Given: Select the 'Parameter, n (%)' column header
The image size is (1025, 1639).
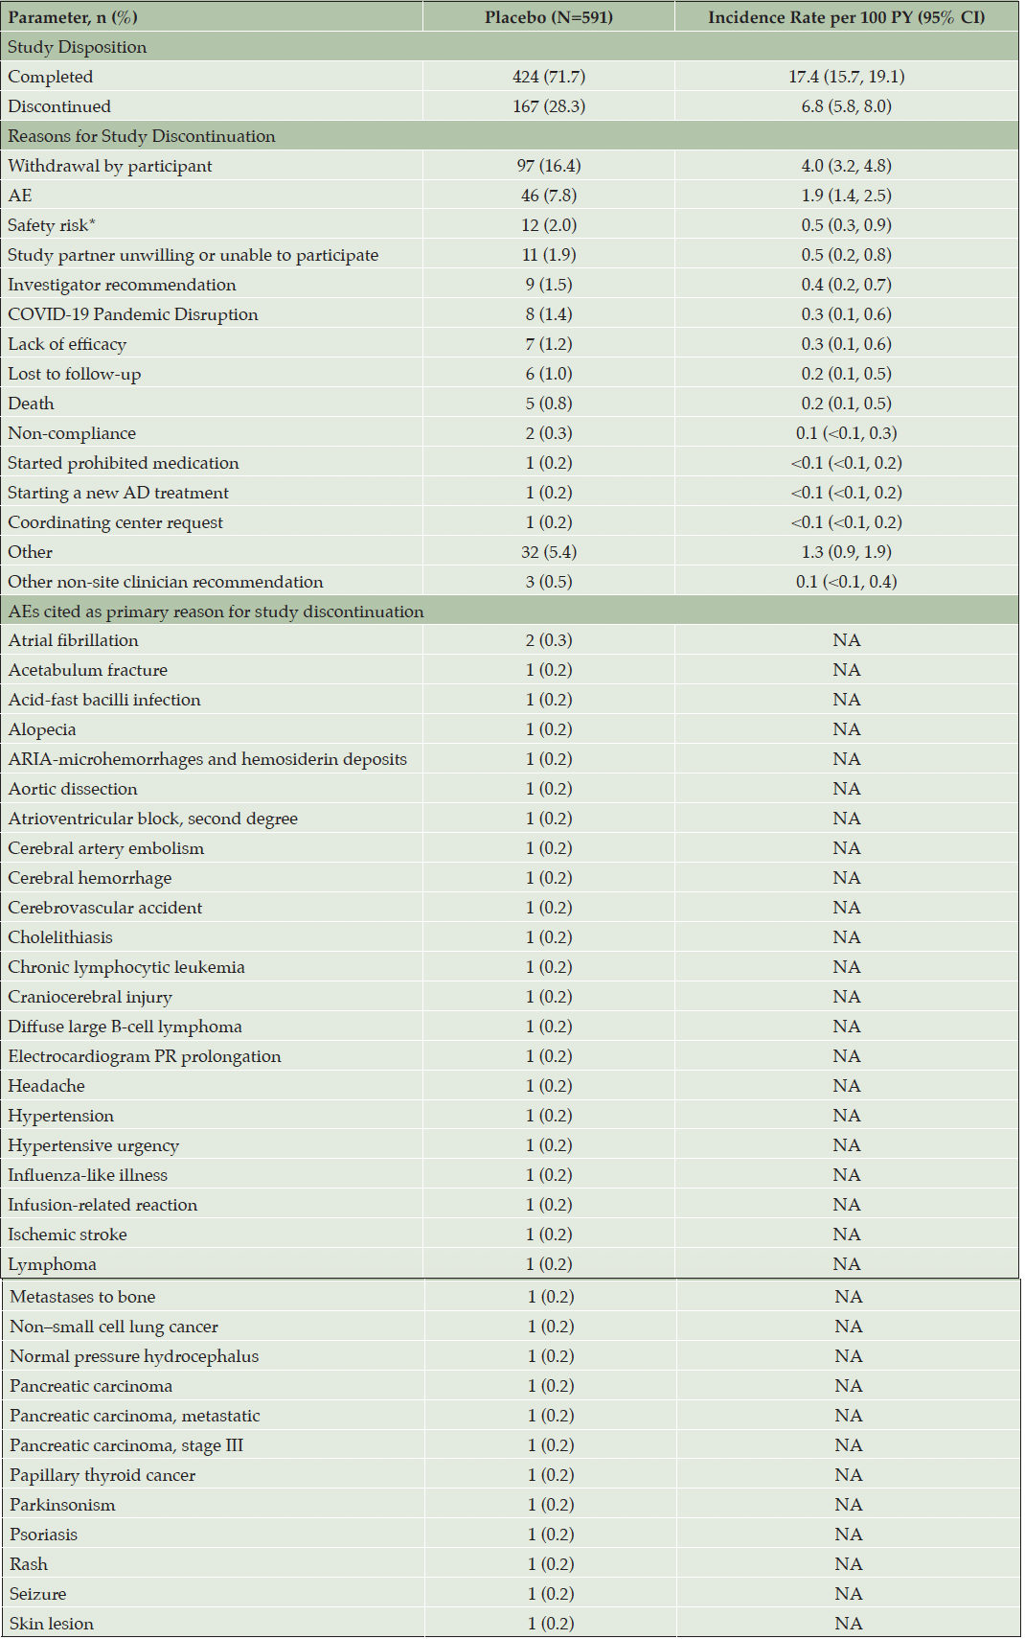Looking at the screenshot, I should click(x=73, y=17).
